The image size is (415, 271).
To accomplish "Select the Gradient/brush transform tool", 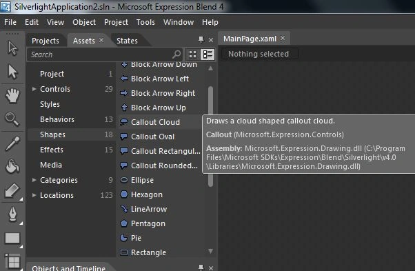I will tap(12, 190).
